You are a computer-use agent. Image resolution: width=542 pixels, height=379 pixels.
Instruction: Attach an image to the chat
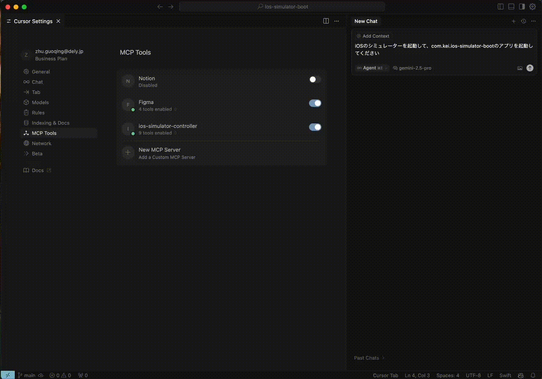click(x=520, y=68)
